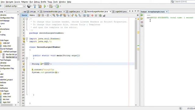Close the Output - ArrayExample tab
This screenshot has width=195, height=110.
click(x=167, y=12)
